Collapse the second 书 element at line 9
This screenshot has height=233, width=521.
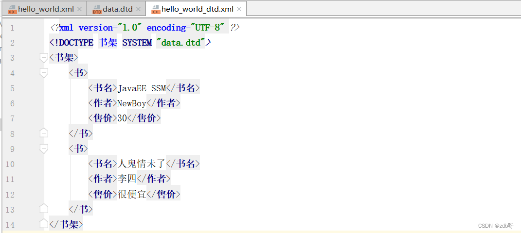(x=43, y=149)
